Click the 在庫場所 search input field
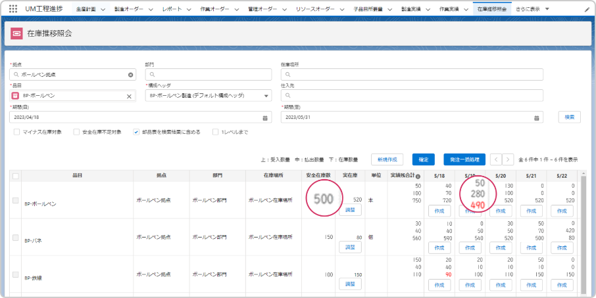 coord(412,75)
